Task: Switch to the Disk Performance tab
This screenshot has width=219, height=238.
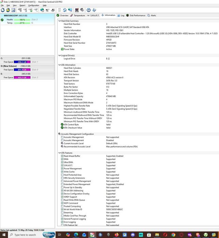Action: 136,15
